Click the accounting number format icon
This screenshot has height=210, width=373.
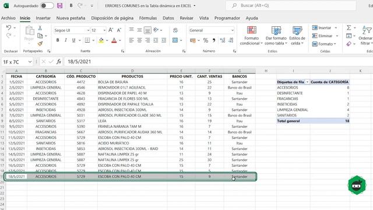pyautogui.click(x=193, y=40)
